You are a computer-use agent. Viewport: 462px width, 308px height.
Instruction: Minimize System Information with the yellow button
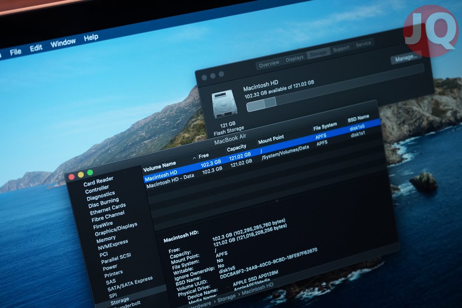(x=81, y=175)
